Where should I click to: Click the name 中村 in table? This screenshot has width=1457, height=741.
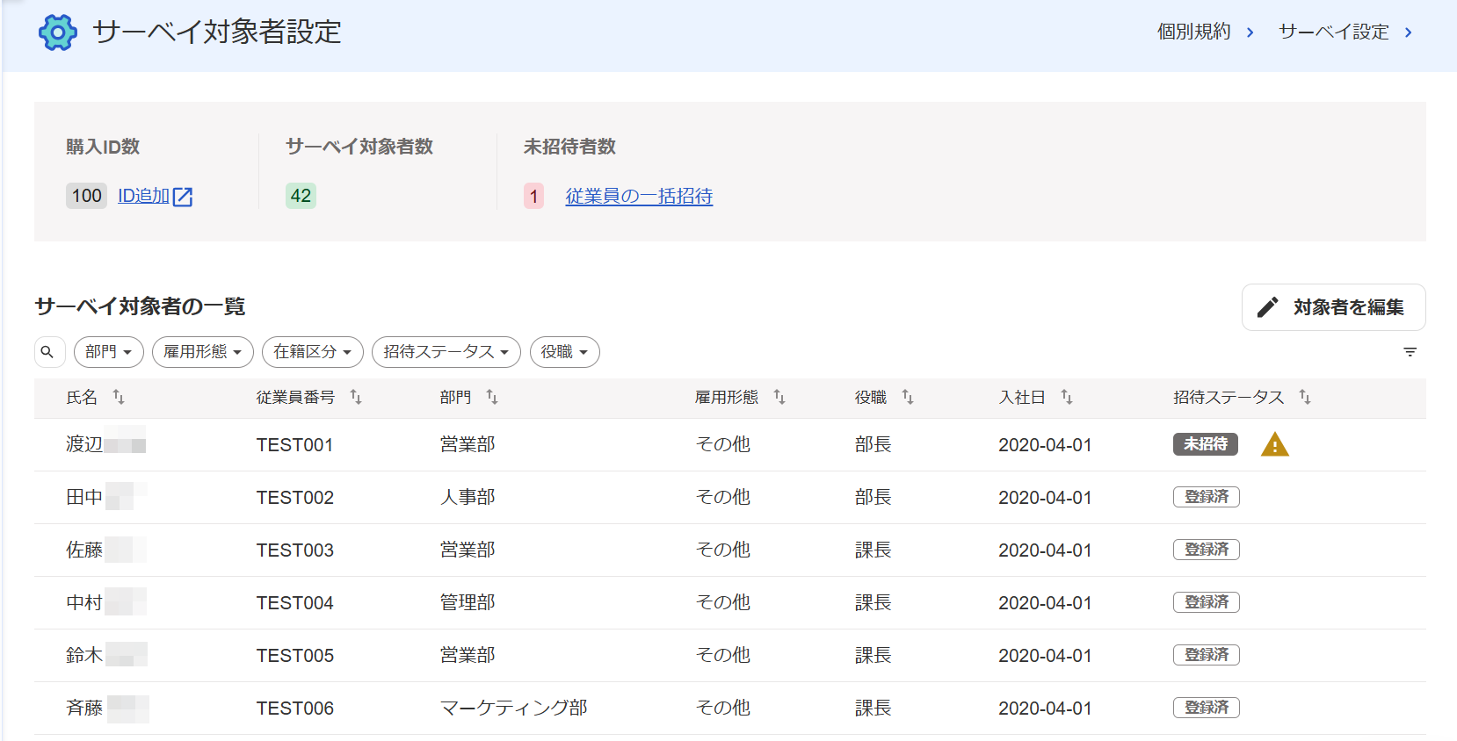pos(84,602)
